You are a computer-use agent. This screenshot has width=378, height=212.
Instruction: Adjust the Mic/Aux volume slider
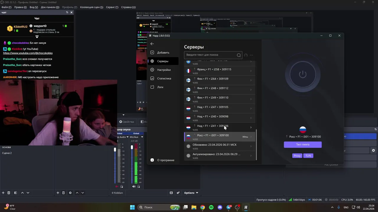point(132,147)
